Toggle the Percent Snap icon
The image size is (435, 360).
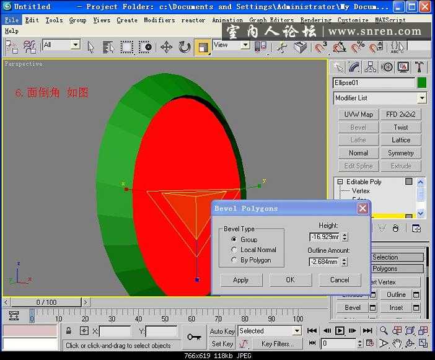click(358, 46)
